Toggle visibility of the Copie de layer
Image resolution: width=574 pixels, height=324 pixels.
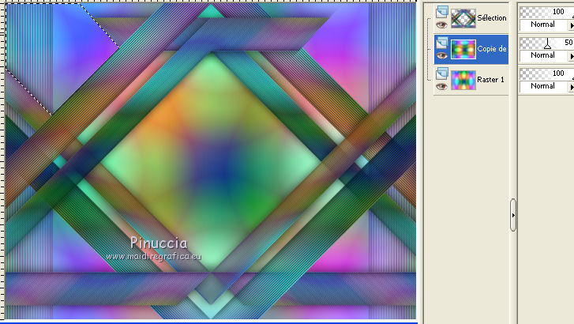[x=442, y=55]
